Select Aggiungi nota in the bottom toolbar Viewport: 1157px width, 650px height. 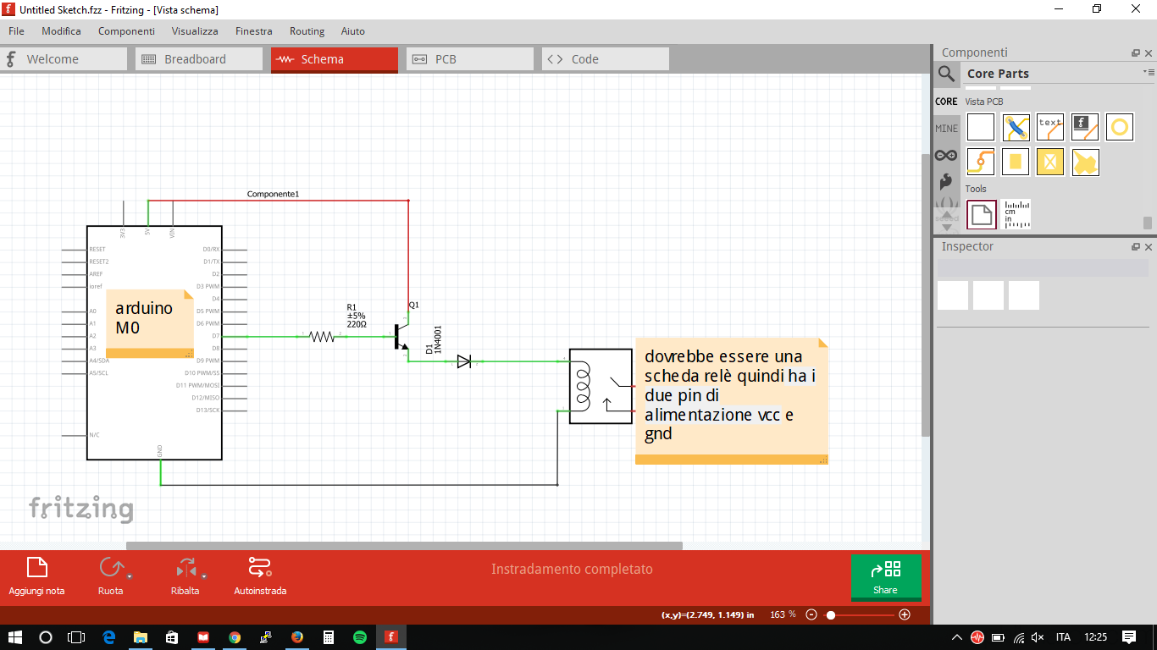36,576
